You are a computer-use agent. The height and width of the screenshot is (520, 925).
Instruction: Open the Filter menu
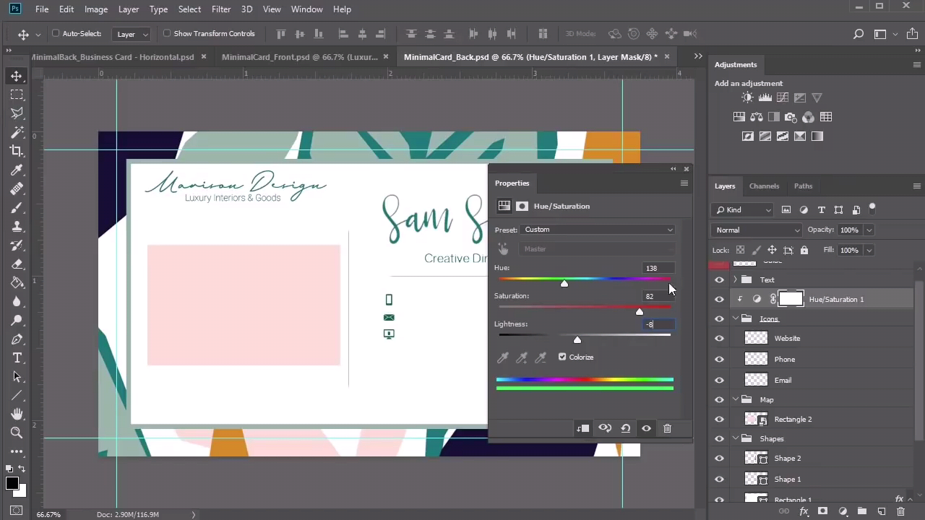221,9
